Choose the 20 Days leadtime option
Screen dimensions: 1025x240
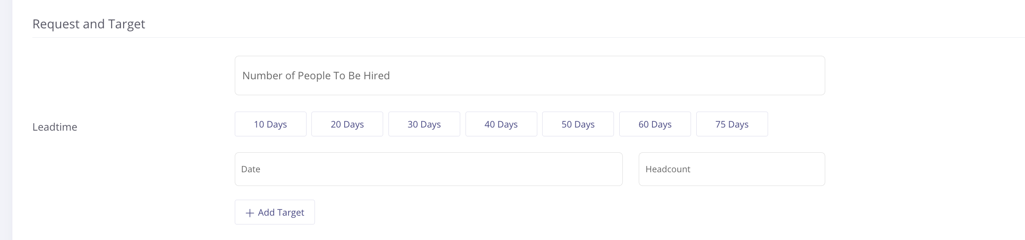point(347,124)
